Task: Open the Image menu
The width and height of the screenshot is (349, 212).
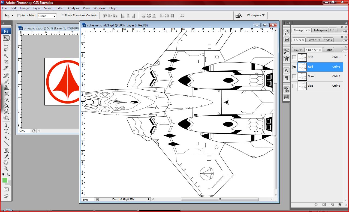Action: [x=24, y=8]
